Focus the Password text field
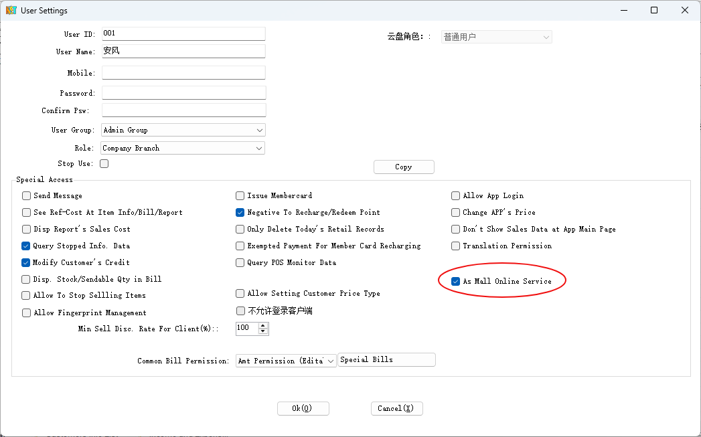 [x=183, y=93]
